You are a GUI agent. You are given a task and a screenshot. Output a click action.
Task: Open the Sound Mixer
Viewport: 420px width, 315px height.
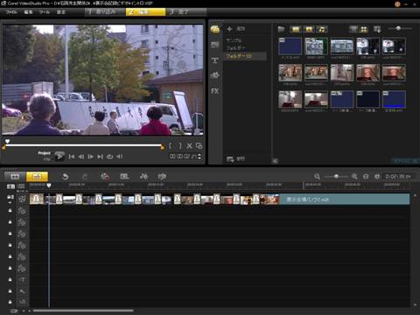pyautogui.click(x=143, y=177)
